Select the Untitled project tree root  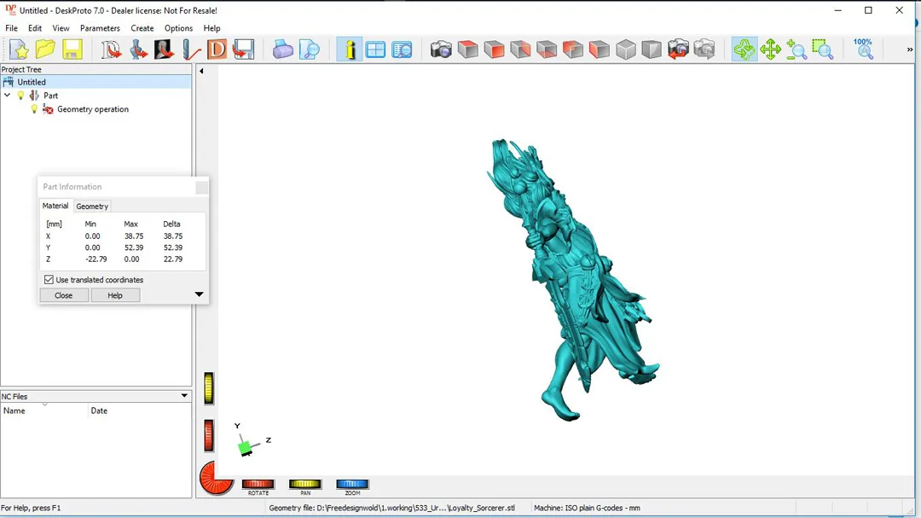[x=32, y=82]
